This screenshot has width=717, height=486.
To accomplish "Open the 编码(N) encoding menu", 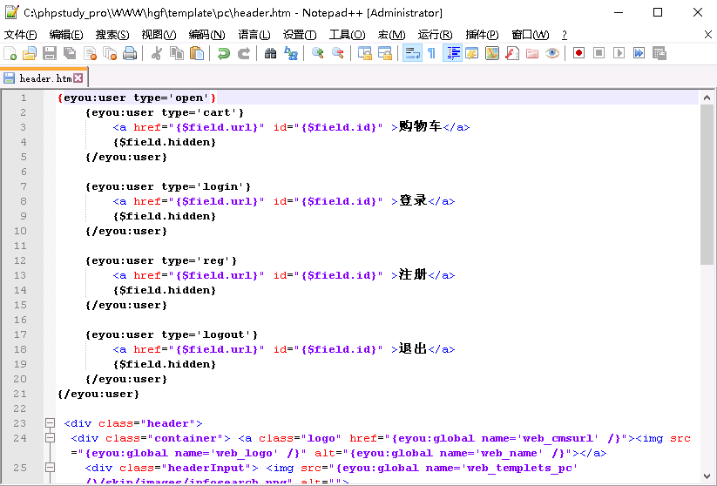I will [206, 35].
